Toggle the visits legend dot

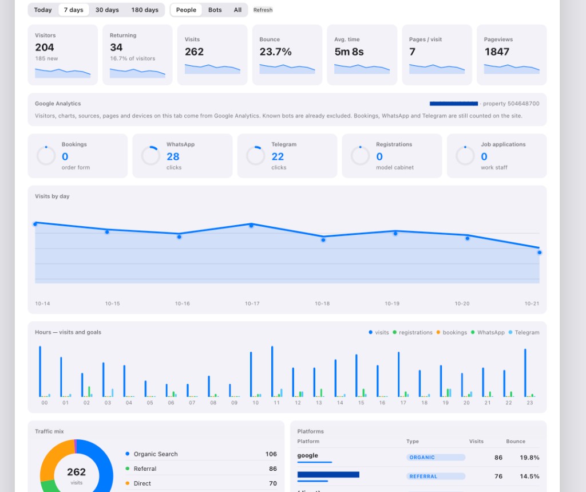[370, 332]
